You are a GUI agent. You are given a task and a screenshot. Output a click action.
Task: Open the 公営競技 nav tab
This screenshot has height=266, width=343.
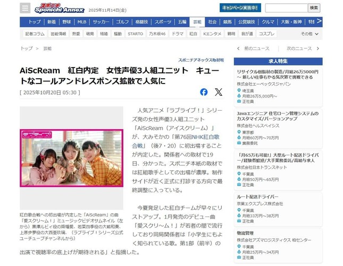click(x=247, y=22)
